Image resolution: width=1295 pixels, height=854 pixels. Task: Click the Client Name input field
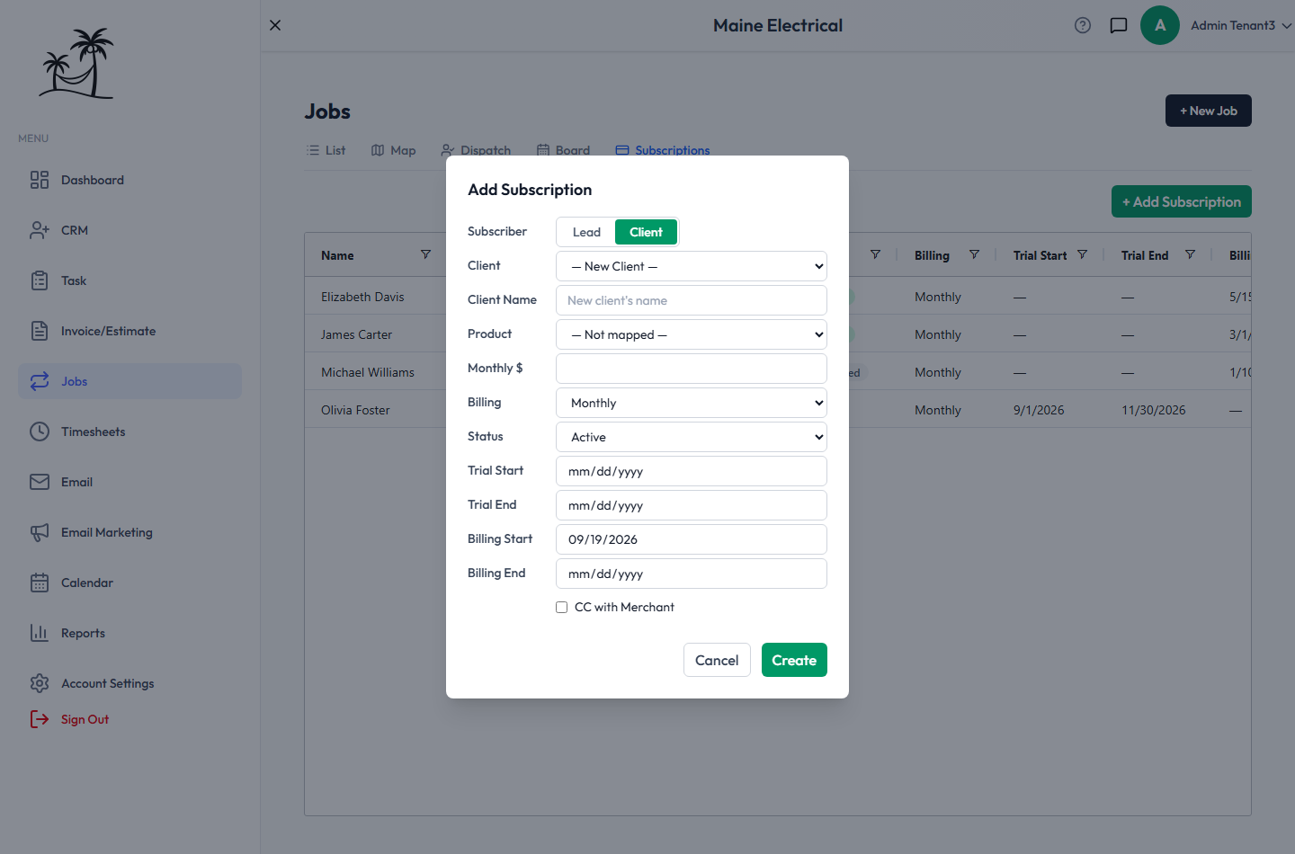(692, 300)
